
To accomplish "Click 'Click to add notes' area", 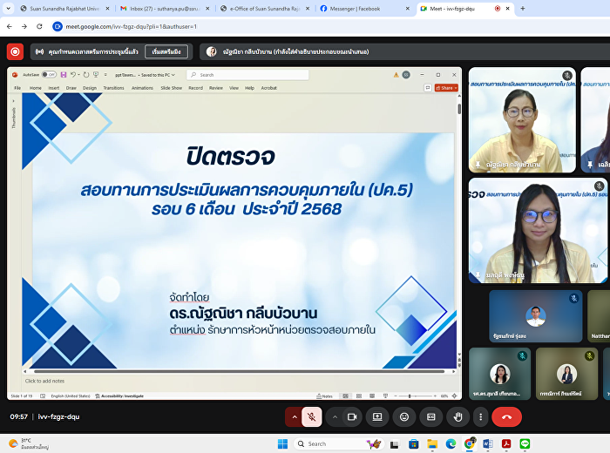I will 44,381.
